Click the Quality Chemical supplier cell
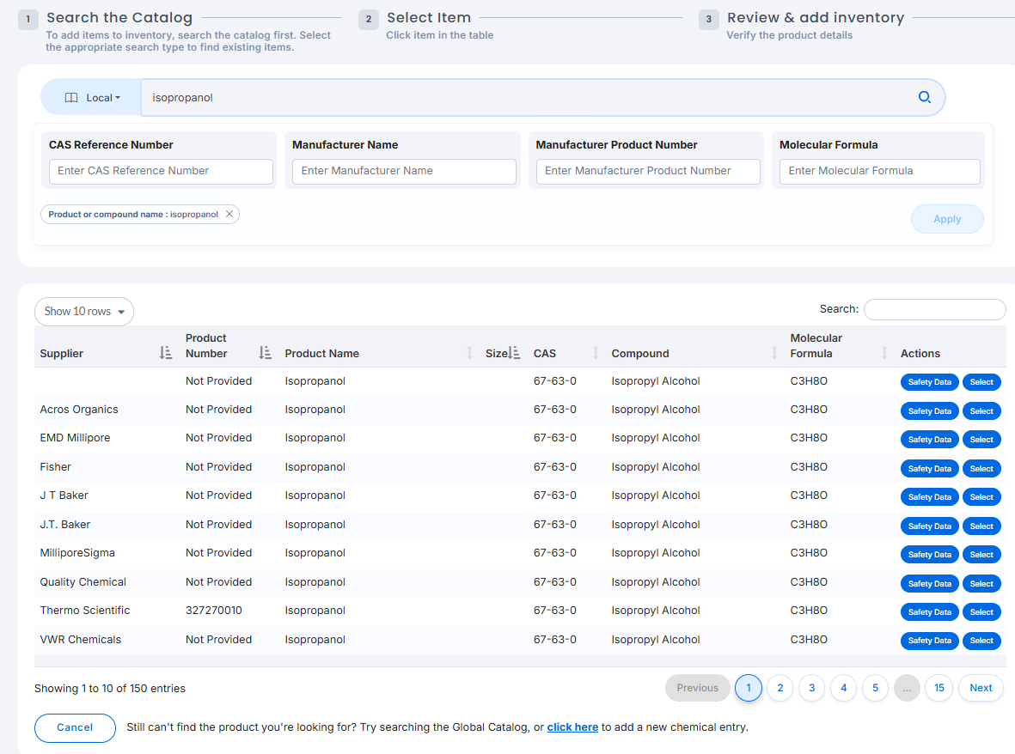 click(x=83, y=582)
